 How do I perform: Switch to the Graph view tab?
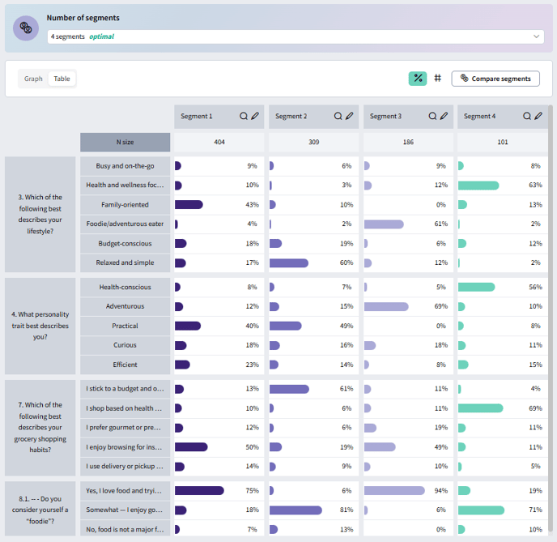[33, 79]
